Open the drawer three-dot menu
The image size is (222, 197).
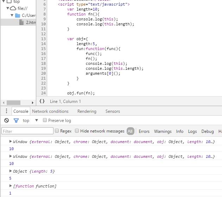pyautogui.click(x=6, y=111)
